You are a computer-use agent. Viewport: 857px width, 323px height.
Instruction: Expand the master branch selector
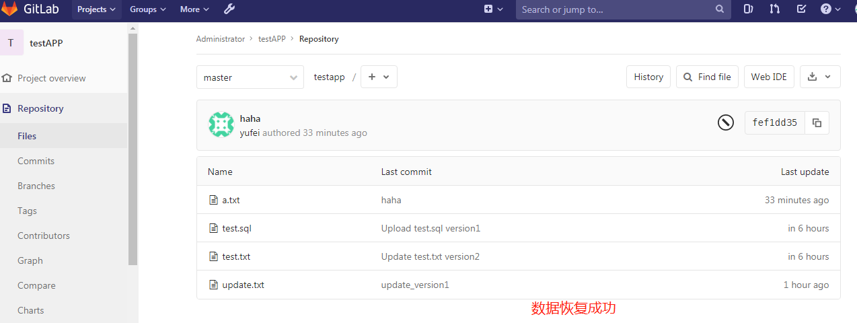coord(250,77)
